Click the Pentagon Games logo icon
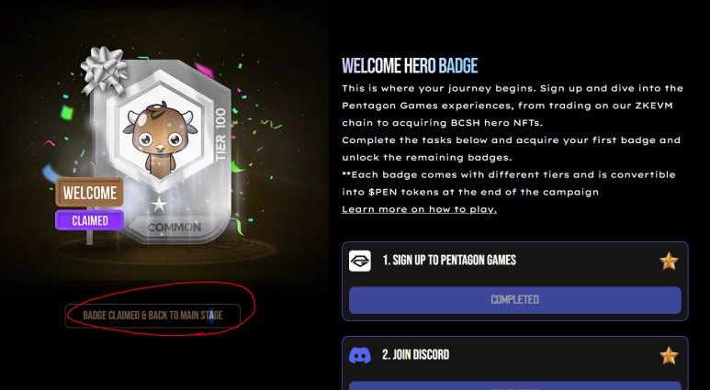Image resolution: width=710 pixels, height=390 pixels. point(359,261)
